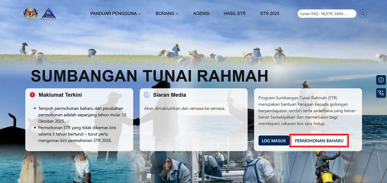Expand the PANDUAN PENGGUNA dropdown
The width and height of the screenshot is (387, 183).
(115, 14)
